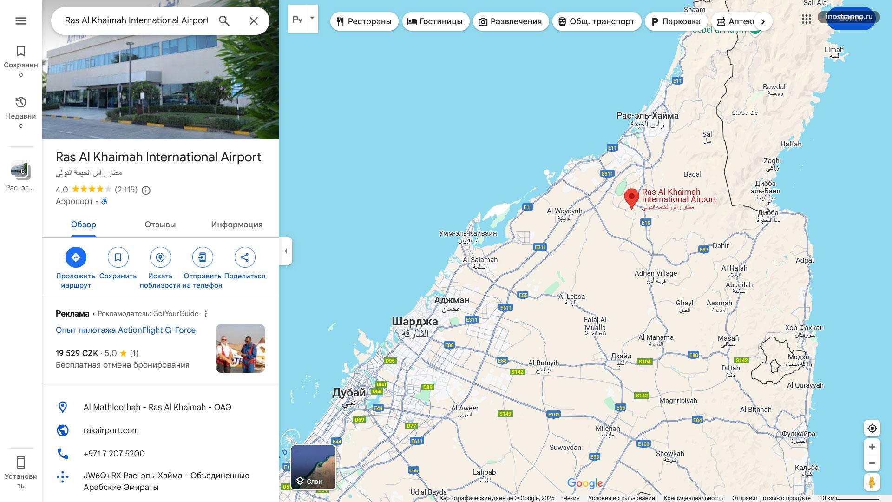Click the Умм-эль-Кайвайн label

468,233
